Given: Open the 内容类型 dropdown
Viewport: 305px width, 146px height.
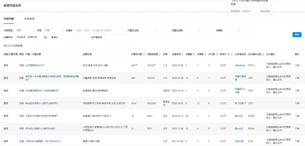Looking at the screenshot, I should coord(25,31).
